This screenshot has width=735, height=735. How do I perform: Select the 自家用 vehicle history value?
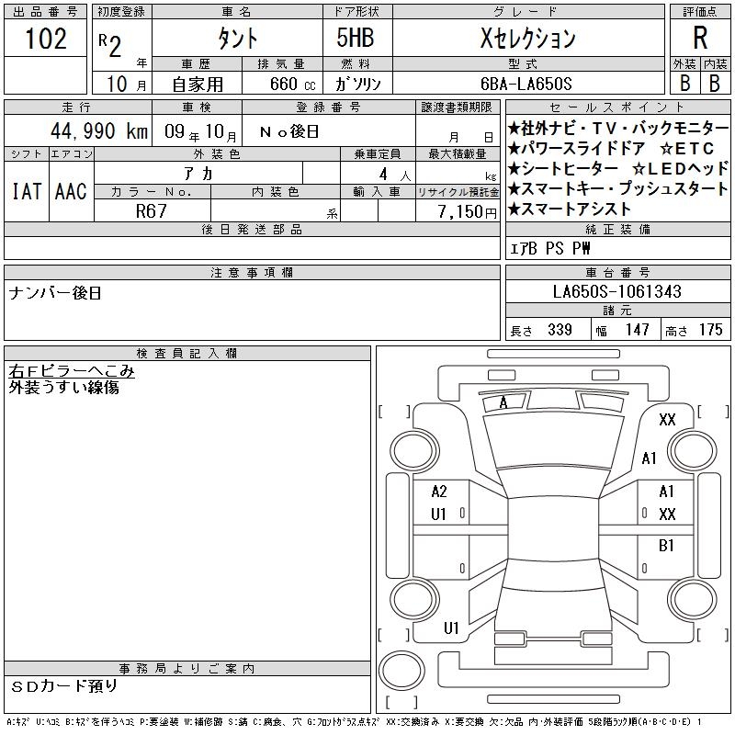tap(198, 85)
